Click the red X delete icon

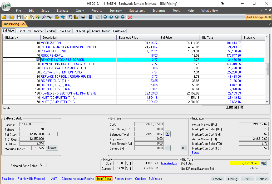coord(130,17)
